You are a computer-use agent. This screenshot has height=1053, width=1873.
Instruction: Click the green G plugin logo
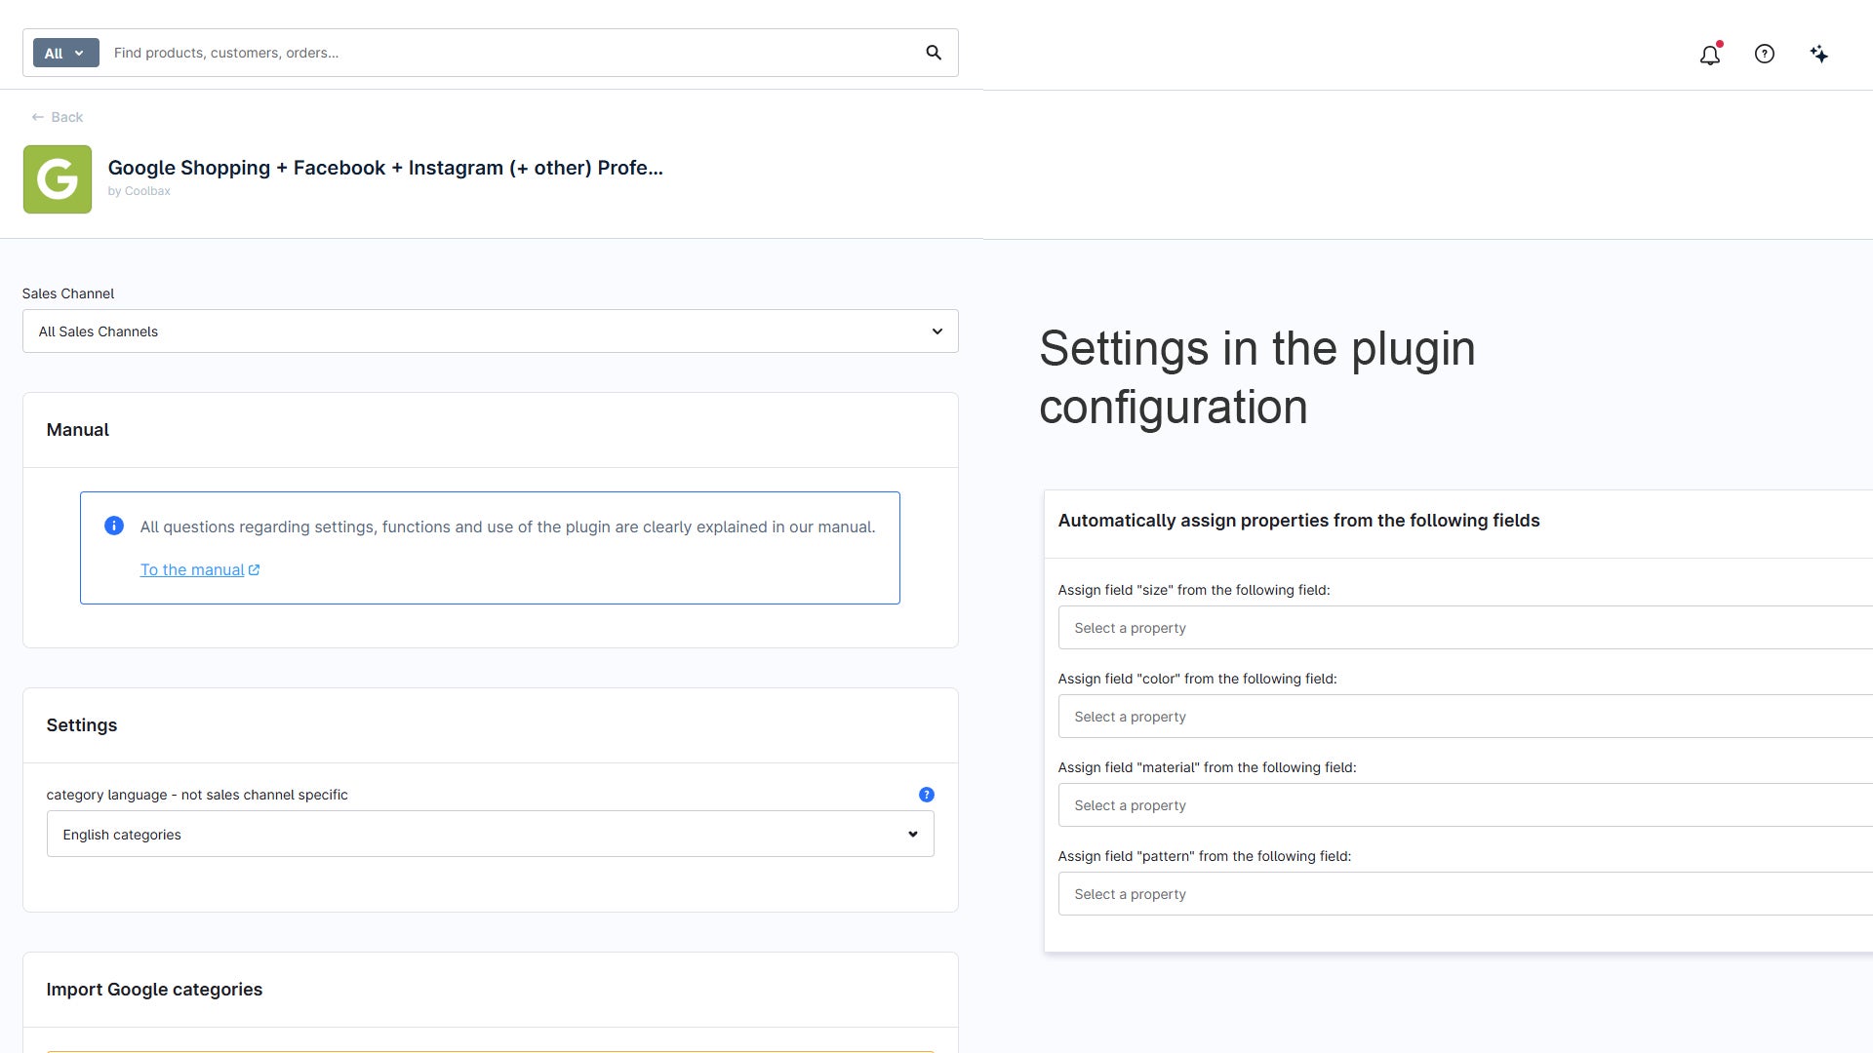(x=58, y=179)
